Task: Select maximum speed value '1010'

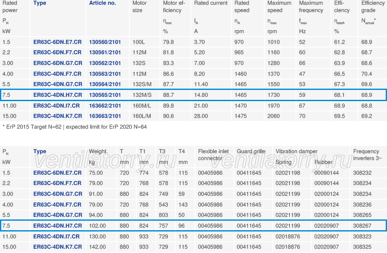Action: [273, 42]
